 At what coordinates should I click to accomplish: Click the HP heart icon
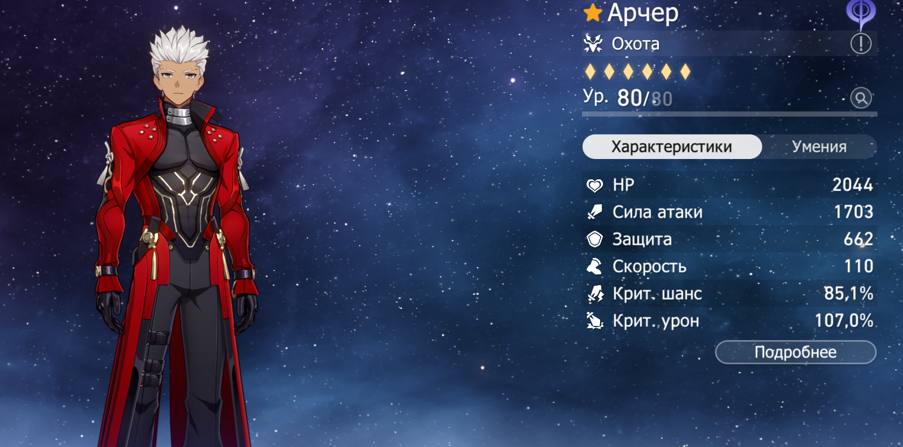click(594, 185)
